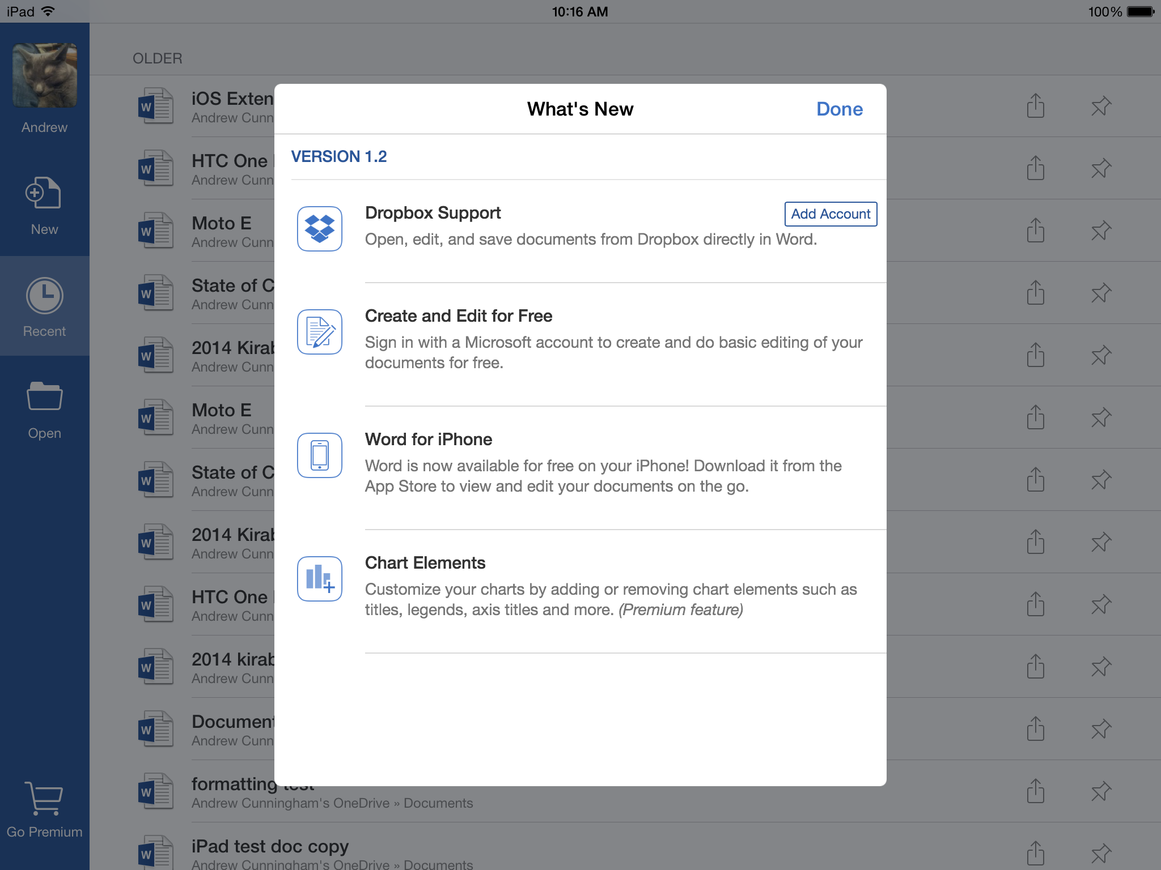1161x870 pixels.
Task: Click the Add Account button for Dropbox
Action: tap(830, 214)
